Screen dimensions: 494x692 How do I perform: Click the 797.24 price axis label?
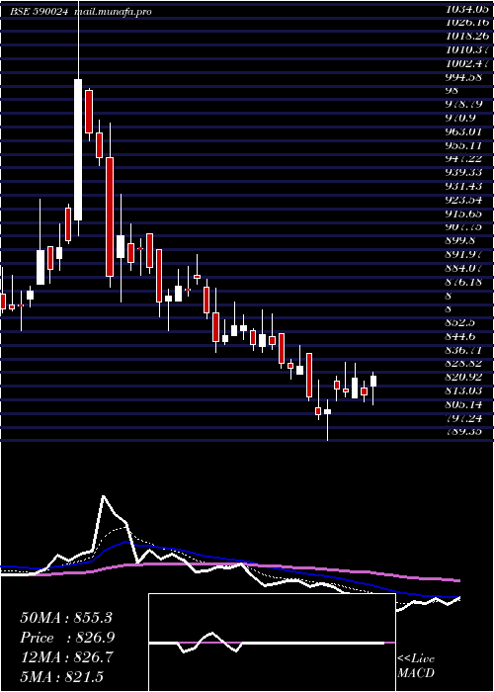463,418
